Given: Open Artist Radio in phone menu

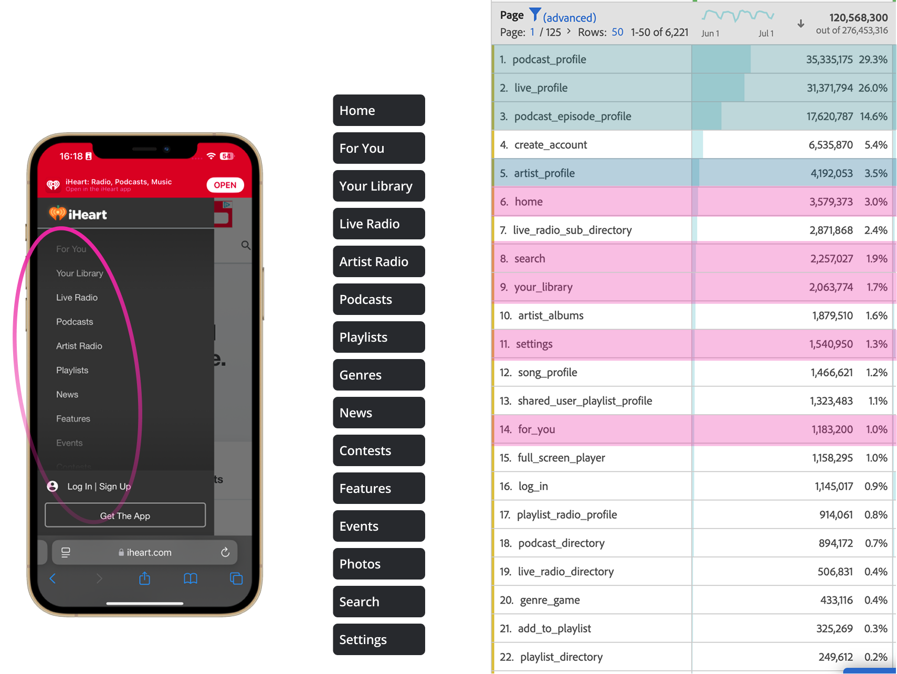Looking at the screenshot, I should 79,346.
